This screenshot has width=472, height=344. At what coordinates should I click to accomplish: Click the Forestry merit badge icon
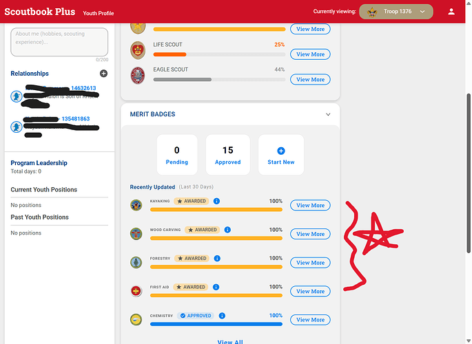pos(136,262)
